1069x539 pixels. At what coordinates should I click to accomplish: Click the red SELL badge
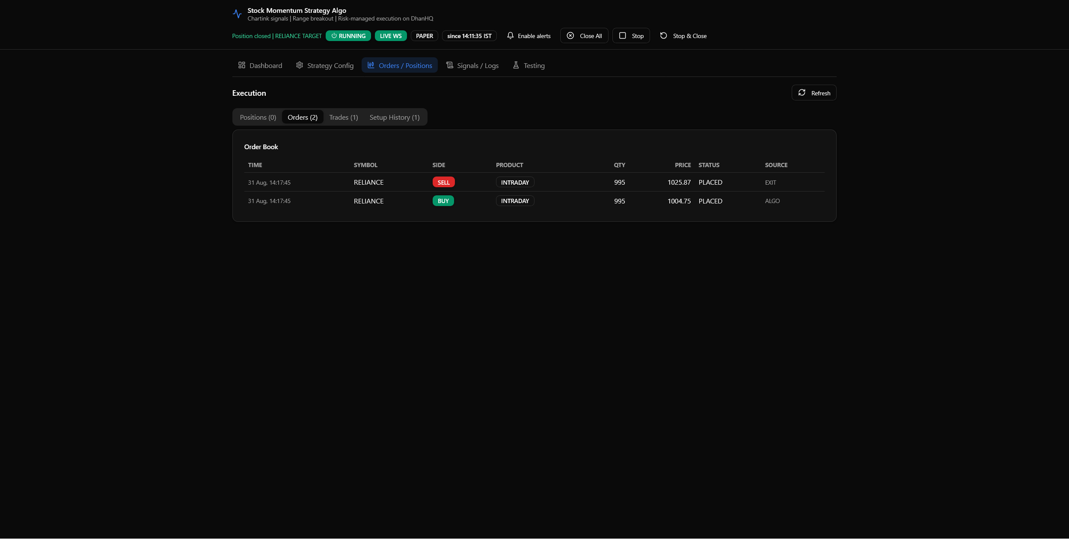444,182
